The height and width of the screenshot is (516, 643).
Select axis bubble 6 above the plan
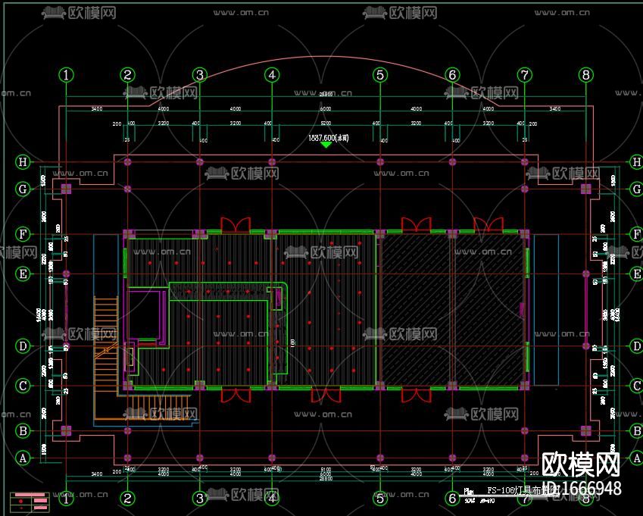tap(452, 75)
